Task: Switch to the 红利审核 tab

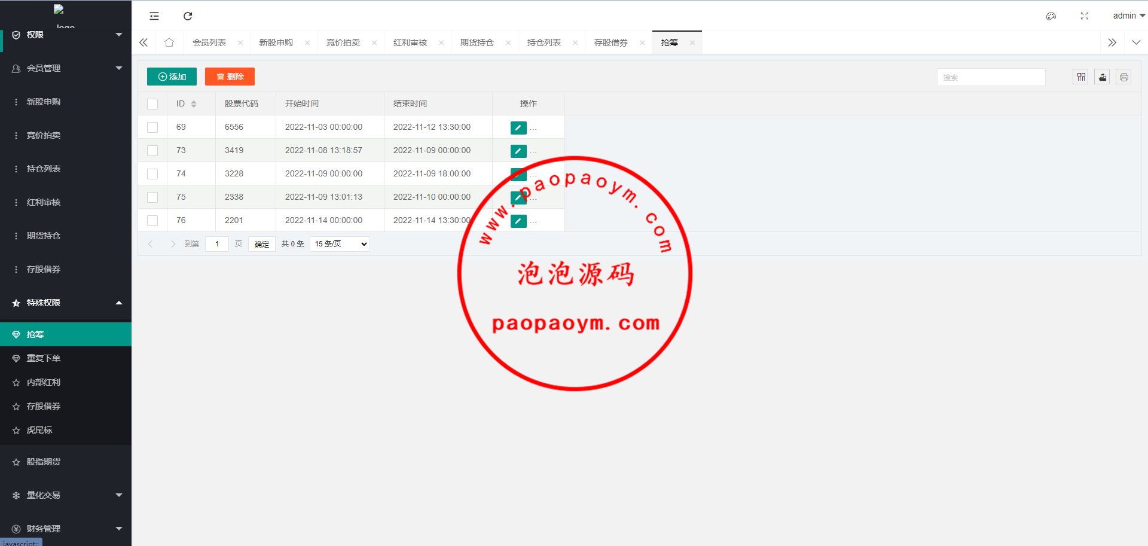Action: coord(410,42)
